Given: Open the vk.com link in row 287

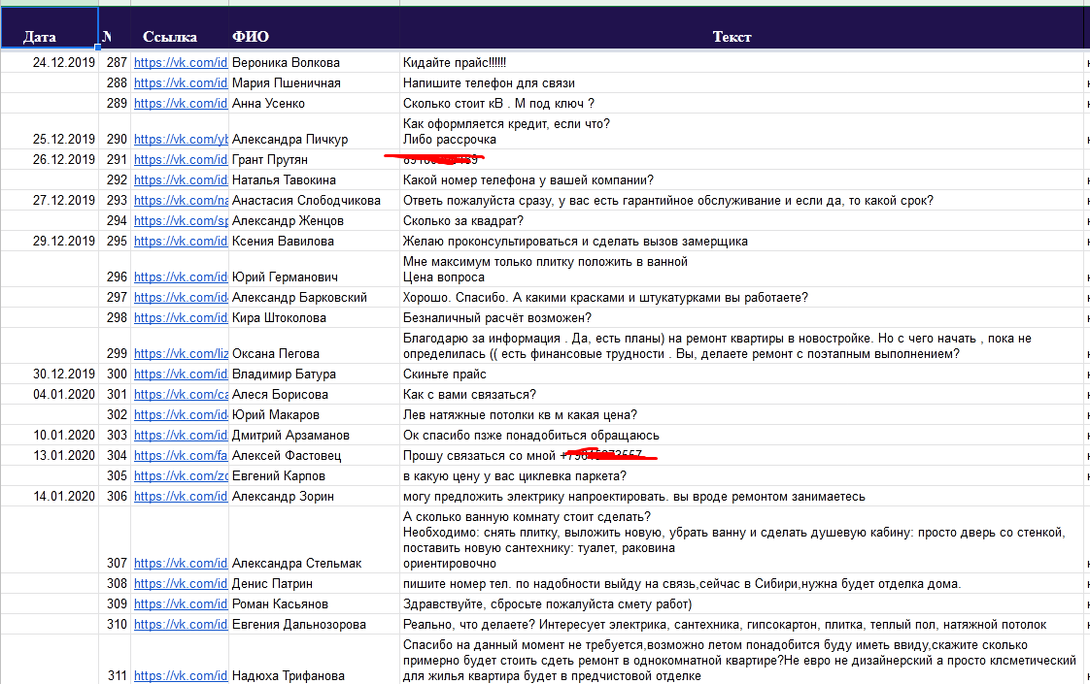Looking at the screenshot, I should click(181, 62).
